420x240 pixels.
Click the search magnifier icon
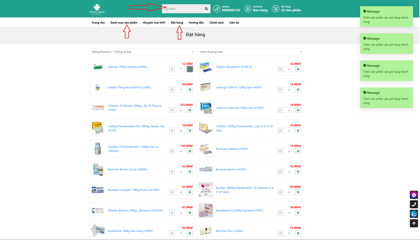[x=206, y=9]
